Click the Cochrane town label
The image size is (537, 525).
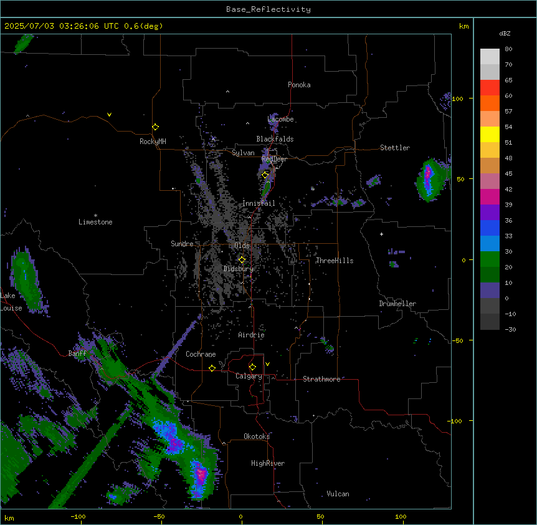point(201,354)
